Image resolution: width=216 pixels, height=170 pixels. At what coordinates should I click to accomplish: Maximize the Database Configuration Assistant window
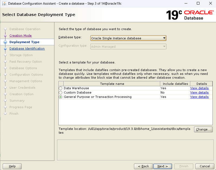coord(198,3)
